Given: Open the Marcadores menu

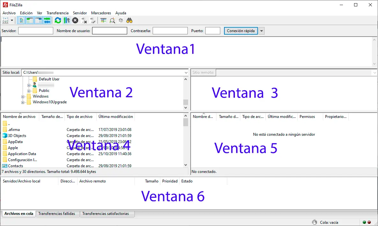Looking at the screenshot, I should [101, 13].
